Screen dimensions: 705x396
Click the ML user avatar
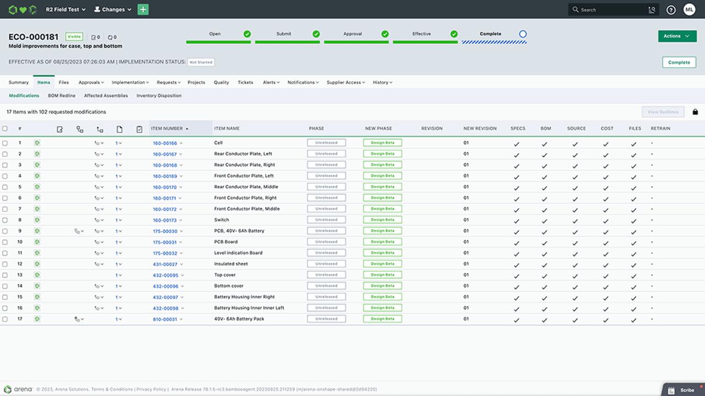tap(689, 9)
